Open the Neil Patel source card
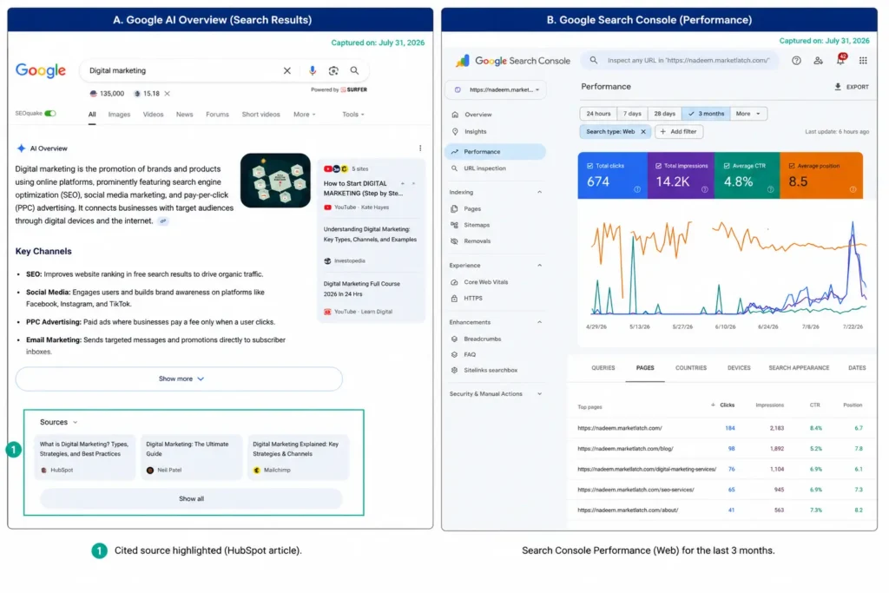 click(x=191, y=457)
